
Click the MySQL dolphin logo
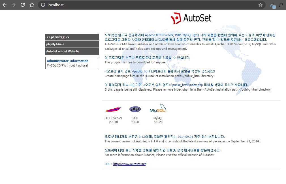158,108
